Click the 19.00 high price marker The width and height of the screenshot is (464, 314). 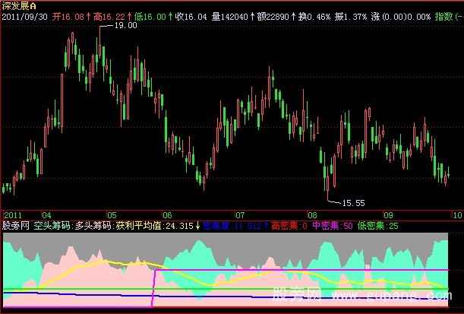click(x=125, y=25)
